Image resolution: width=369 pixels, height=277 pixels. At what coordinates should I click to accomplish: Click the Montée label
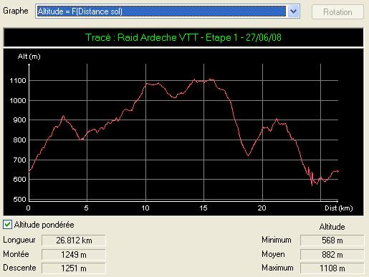pyautogui.click(x=16, y=254)
